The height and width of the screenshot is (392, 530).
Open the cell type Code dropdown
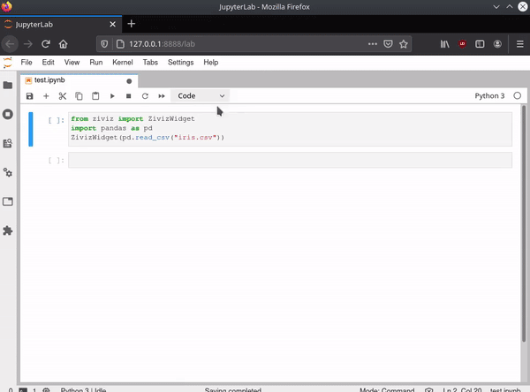coord(201,96)
